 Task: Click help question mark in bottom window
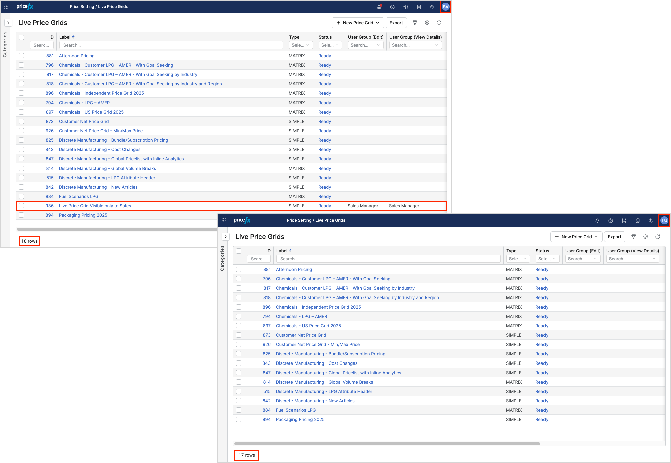pyautogui.click(x=611, y=221)
